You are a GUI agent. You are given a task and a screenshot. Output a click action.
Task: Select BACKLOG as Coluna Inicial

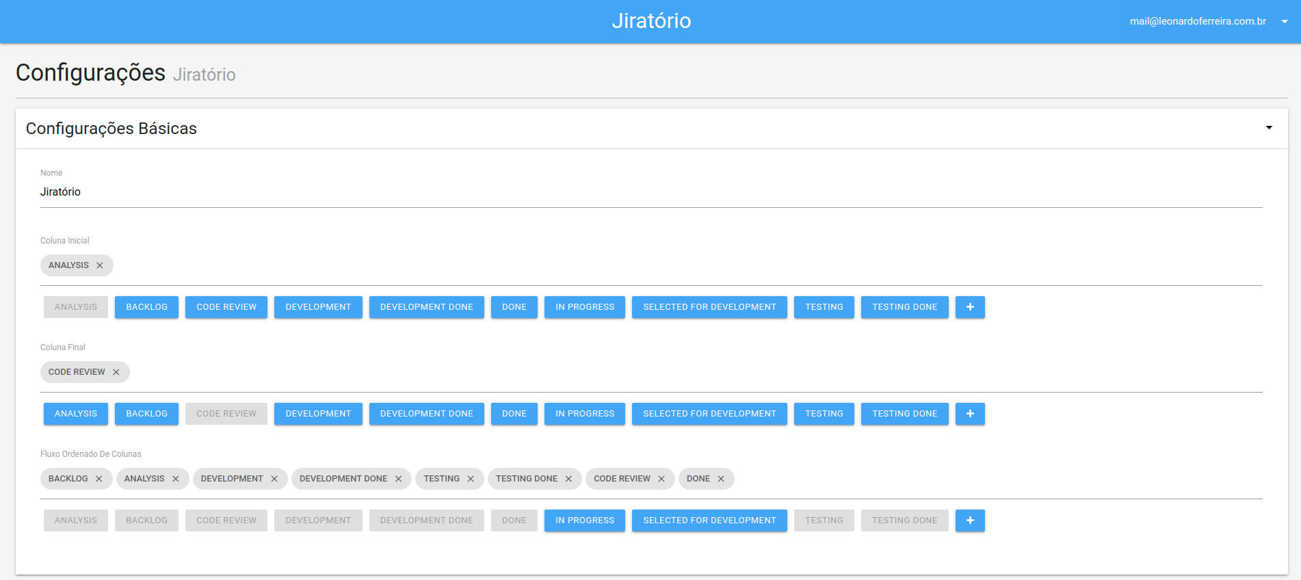pyautogui.click(x=146, y=307)
